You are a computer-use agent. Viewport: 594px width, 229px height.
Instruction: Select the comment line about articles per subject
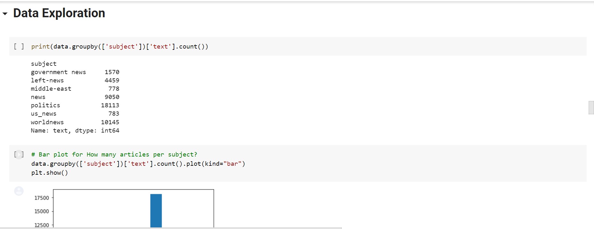click(113, 154)
